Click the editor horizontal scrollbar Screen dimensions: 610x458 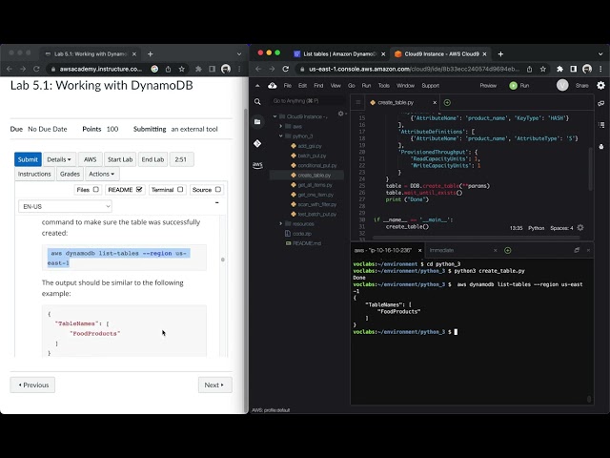(477, 238)
